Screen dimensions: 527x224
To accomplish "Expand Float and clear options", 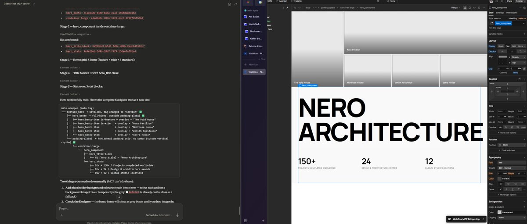I will (508, 150).
